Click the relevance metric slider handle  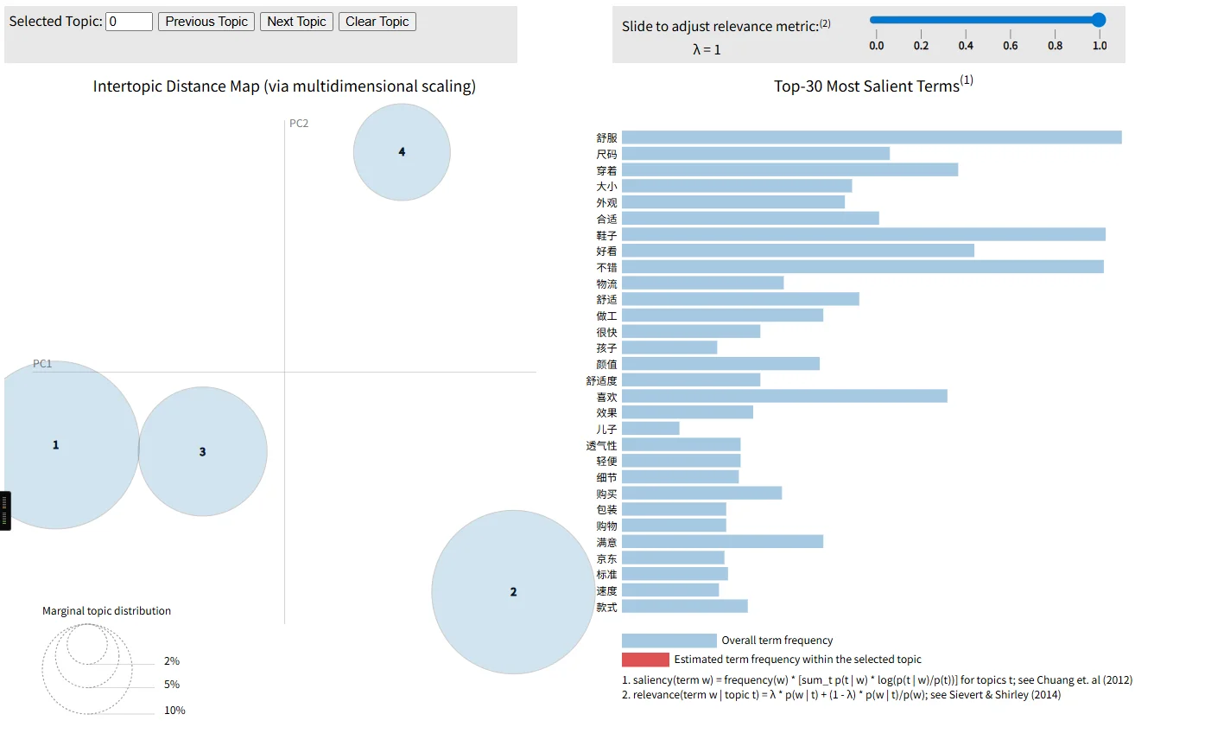tap(1099, 20)
